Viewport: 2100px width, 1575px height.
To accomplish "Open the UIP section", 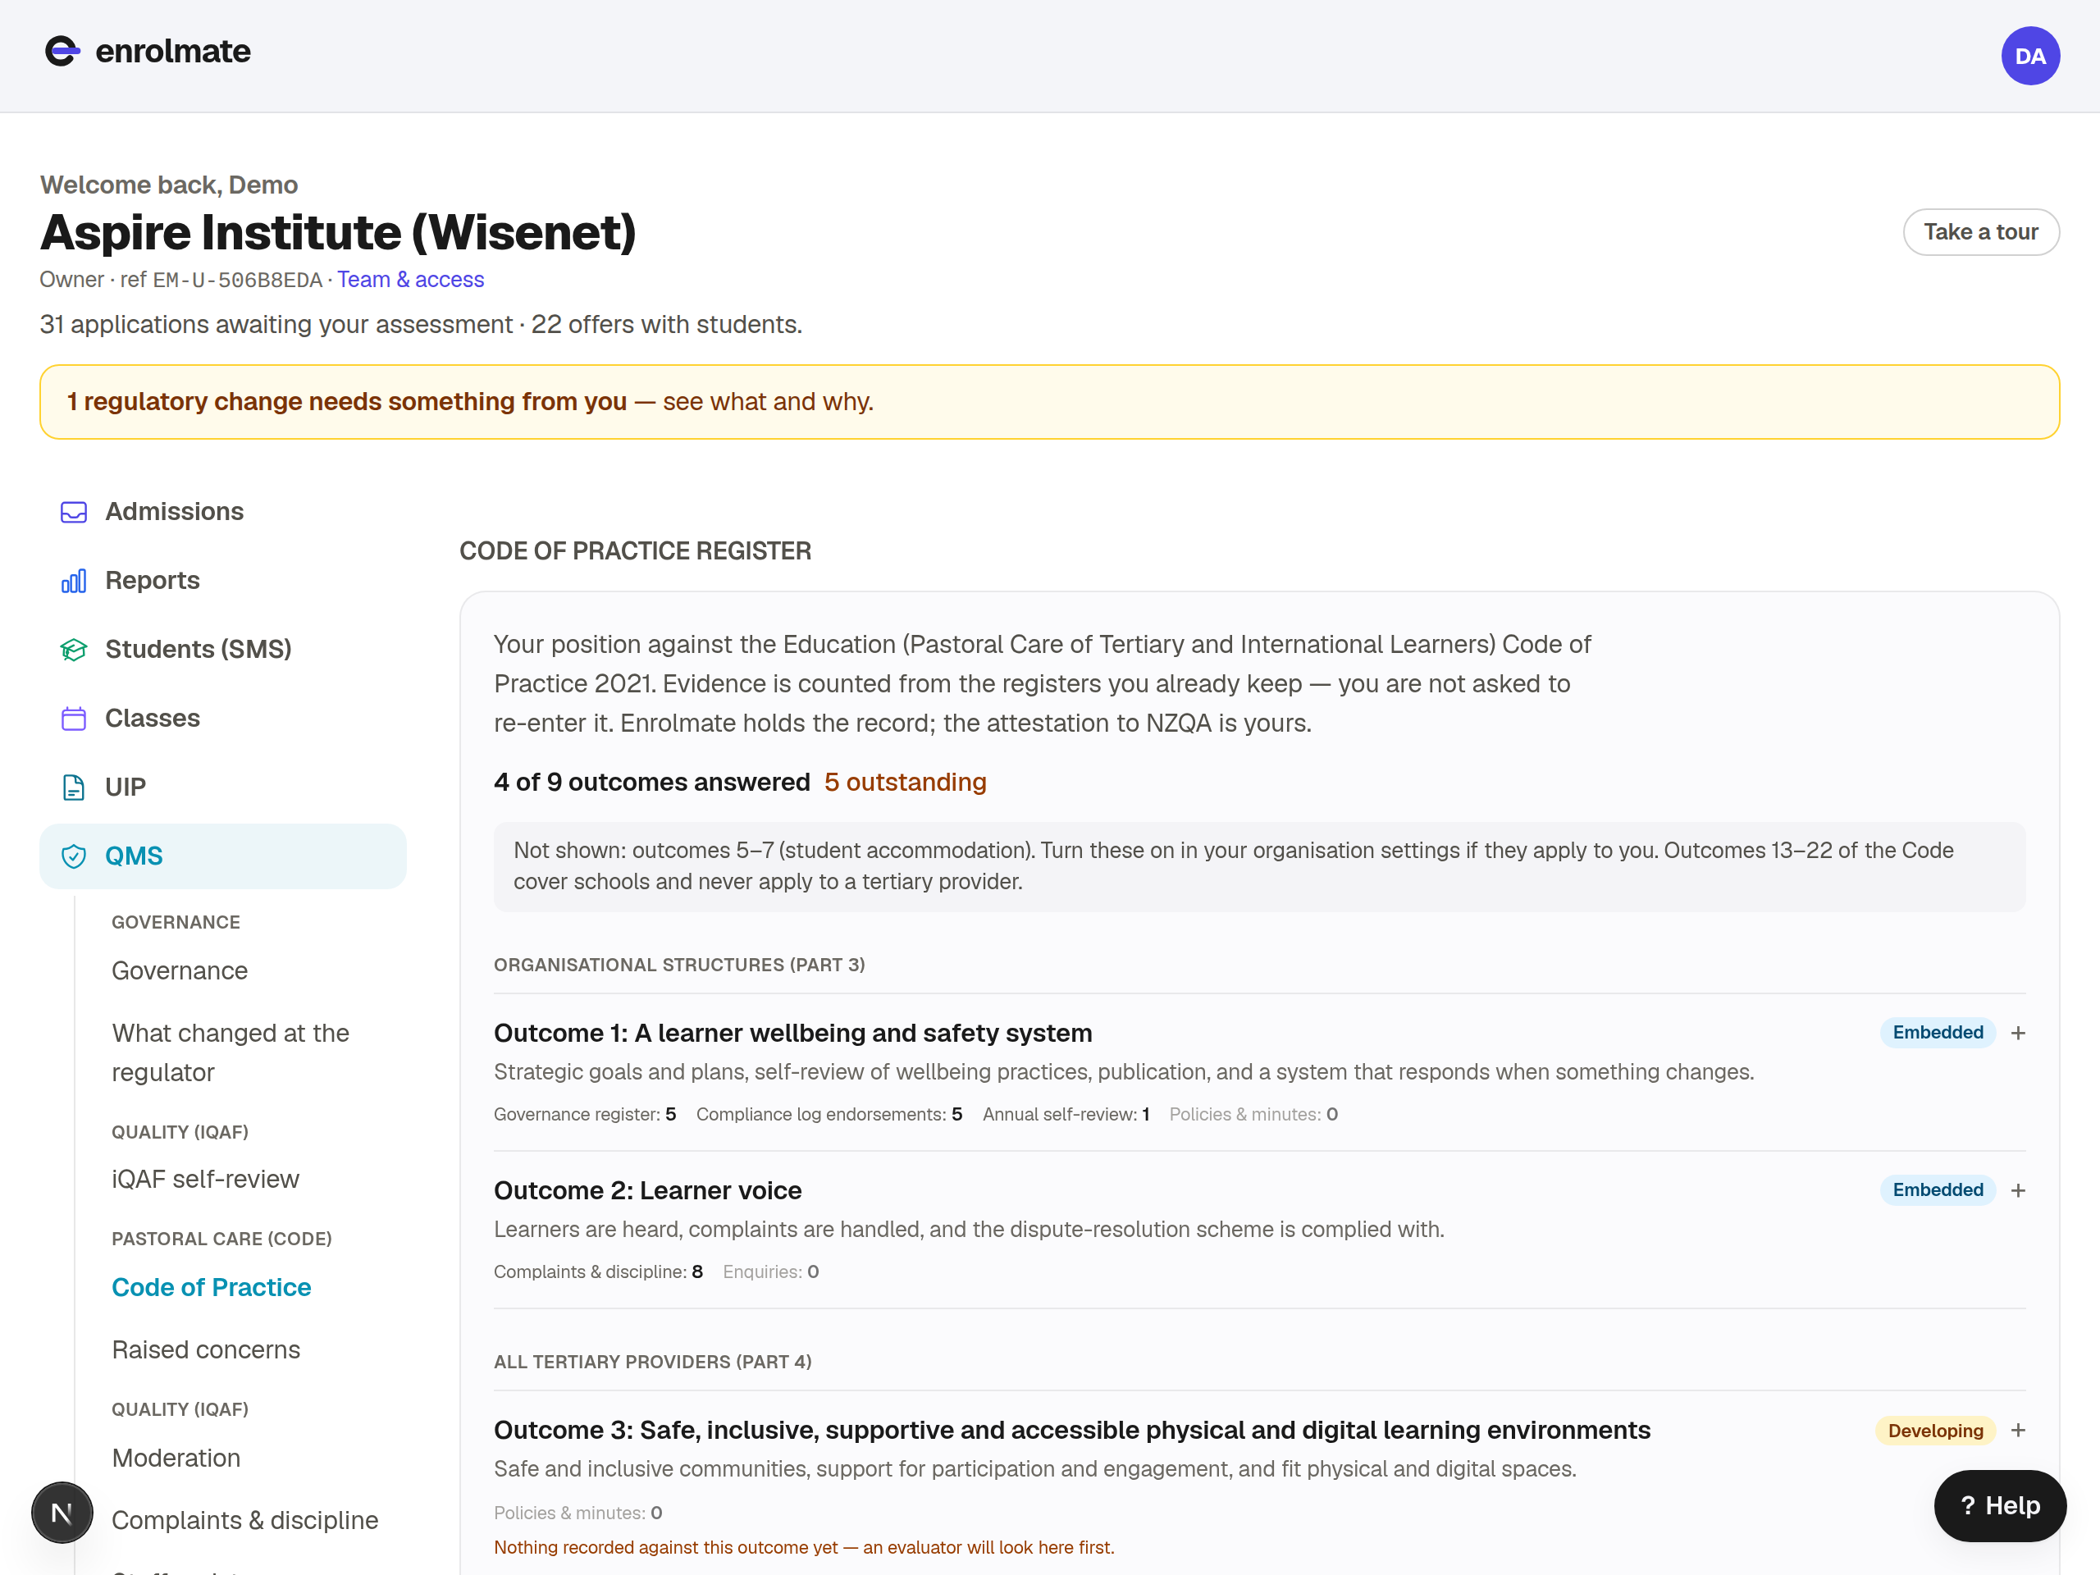I will pos(223,787).
